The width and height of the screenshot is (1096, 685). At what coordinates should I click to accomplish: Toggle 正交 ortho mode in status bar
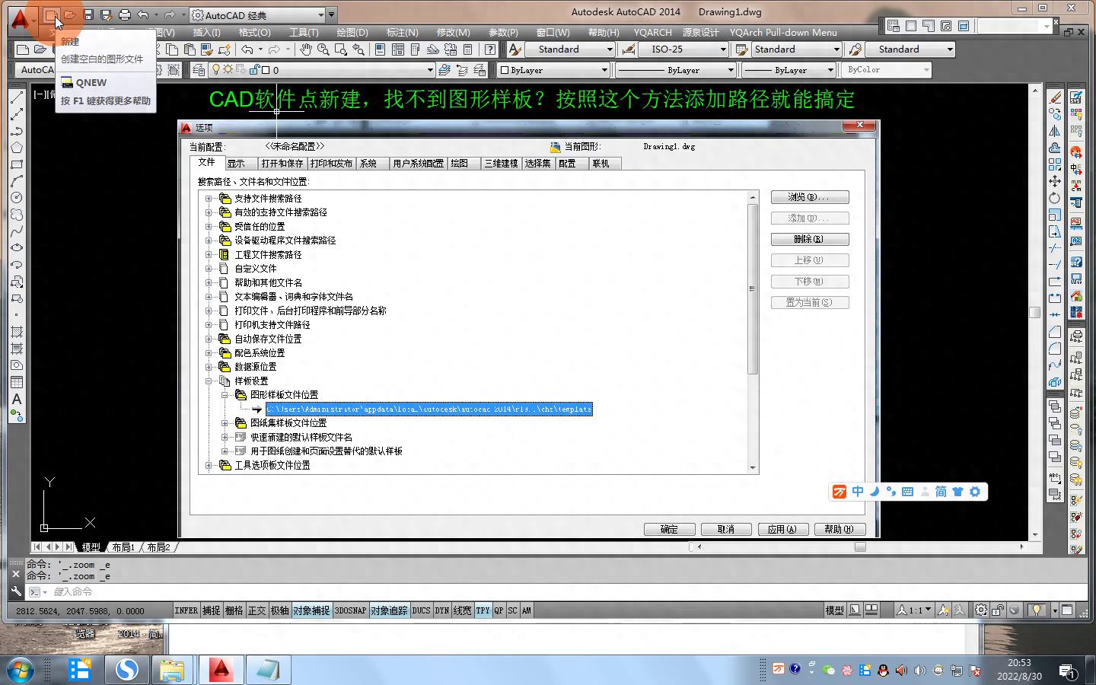[x=256, y=610]
